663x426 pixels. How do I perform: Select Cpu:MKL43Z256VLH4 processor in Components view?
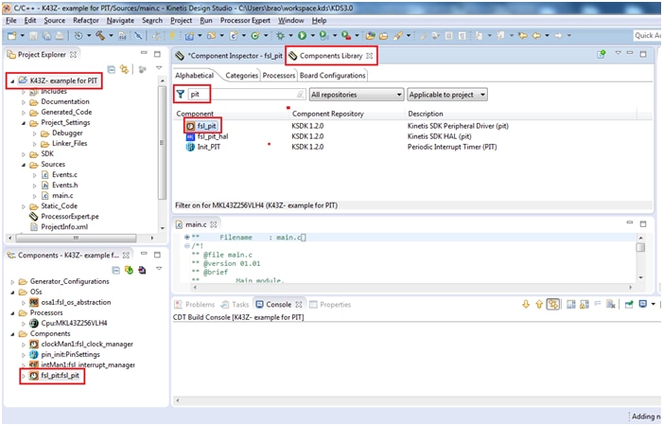click(74, 323)
